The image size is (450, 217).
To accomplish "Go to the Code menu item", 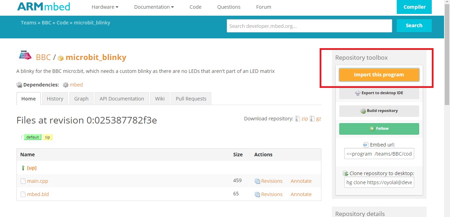I will click(196, 7).
